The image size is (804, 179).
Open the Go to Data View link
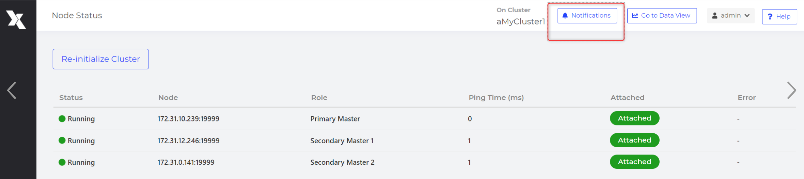(662, 16)
